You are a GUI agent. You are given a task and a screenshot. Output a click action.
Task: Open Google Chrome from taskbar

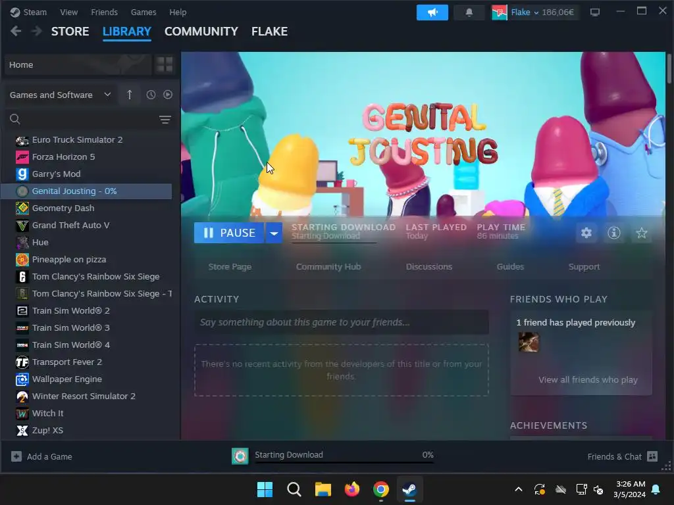click(381, 489)
